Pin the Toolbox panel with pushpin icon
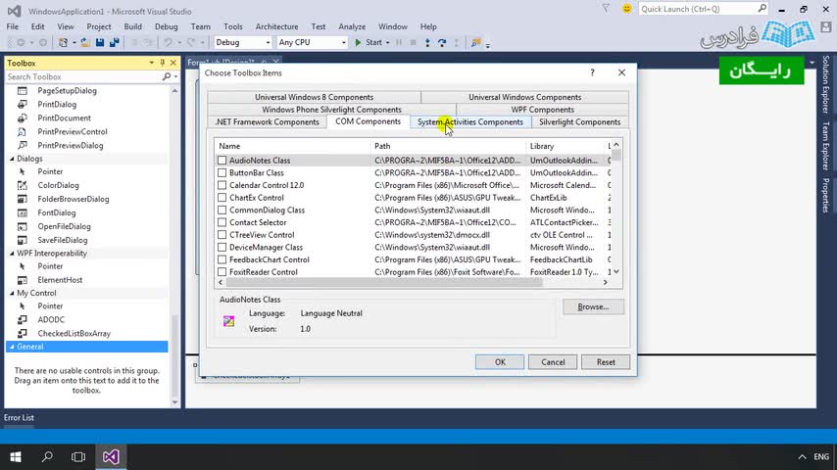 tap(163, 63)
